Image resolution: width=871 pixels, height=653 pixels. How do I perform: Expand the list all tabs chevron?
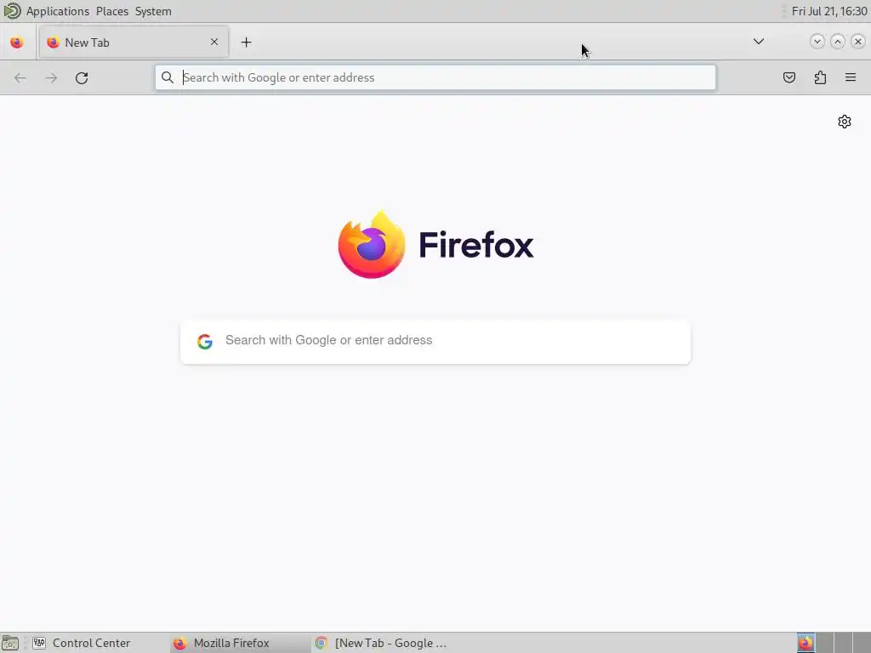pyautogui.click(x=758, y=42)
